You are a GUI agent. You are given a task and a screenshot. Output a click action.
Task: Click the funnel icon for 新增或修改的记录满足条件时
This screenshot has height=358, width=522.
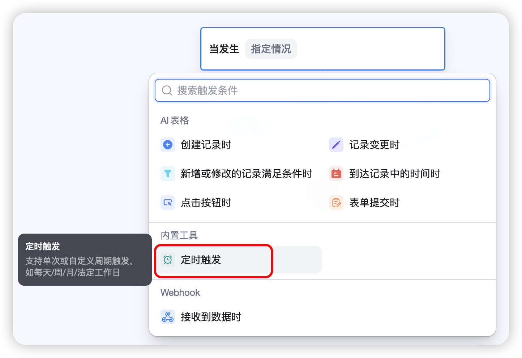tap(168, 174)
